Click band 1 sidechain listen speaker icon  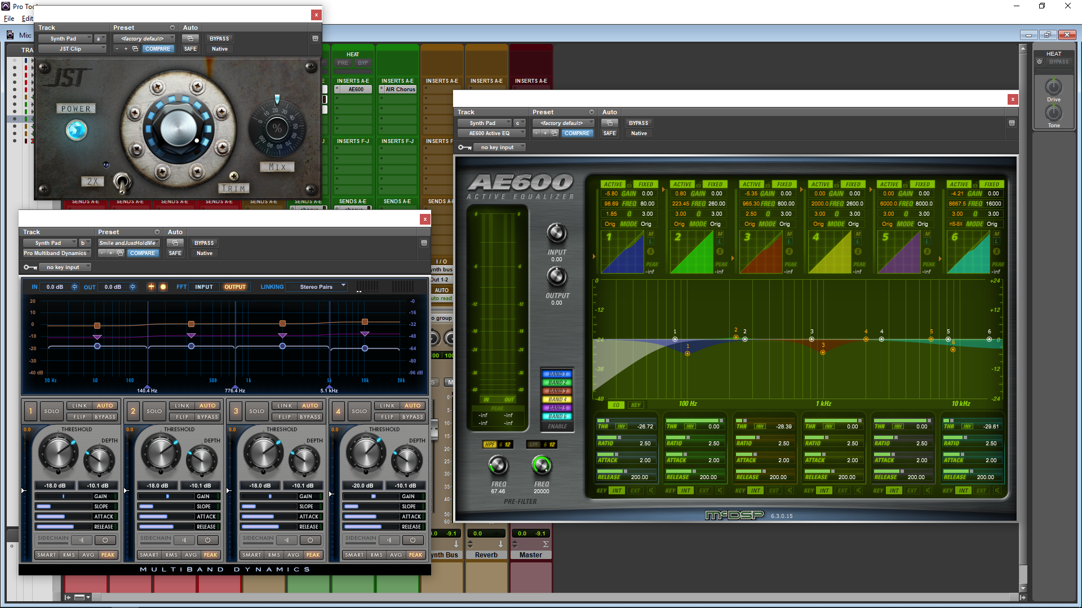point(82,540)
